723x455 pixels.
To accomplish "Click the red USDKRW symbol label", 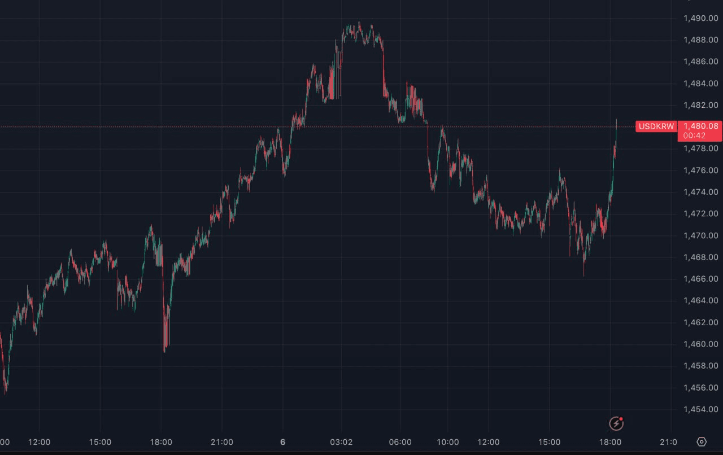I will 656,126.
